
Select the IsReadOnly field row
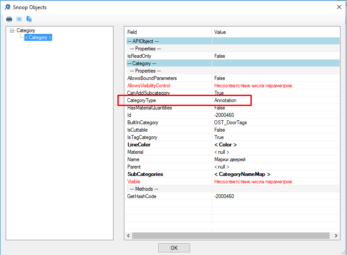point(233,56)
